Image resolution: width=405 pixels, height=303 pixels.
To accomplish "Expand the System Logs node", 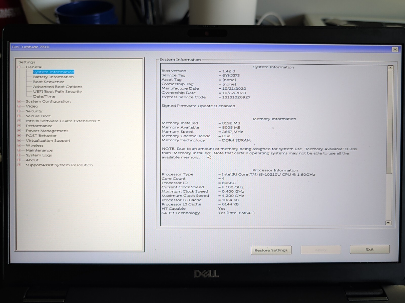I will [x=19, y=155].
